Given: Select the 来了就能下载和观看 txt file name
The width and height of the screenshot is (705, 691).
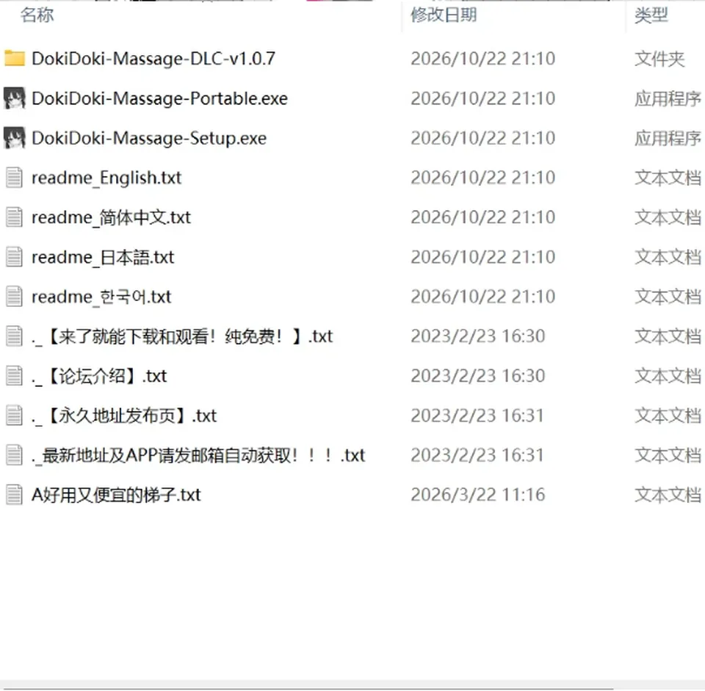Looking at the screenshot, I should point(182,337).
